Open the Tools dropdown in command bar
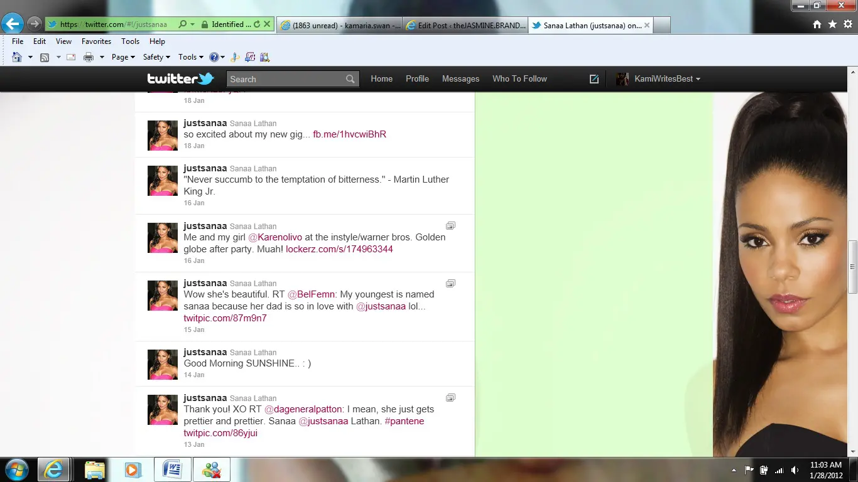Image resolution: width=858 pixels, height=482 pixels. point(191,57)
